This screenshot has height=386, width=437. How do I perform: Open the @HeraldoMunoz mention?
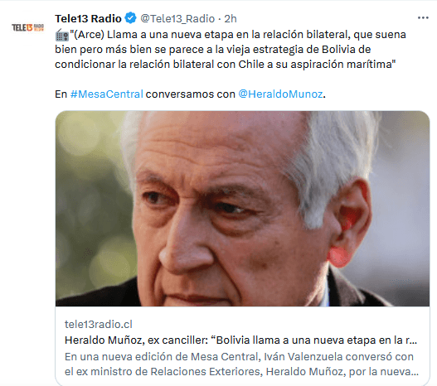[x=280, y=94]
